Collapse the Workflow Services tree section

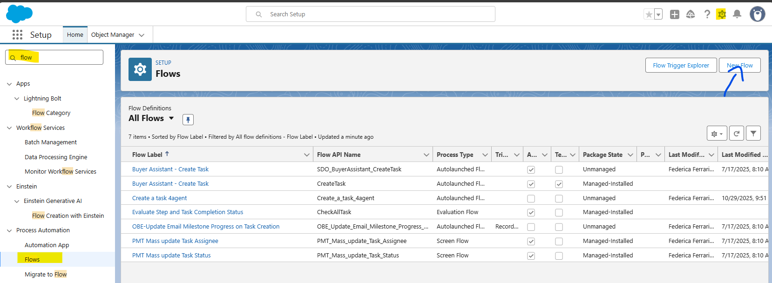click(9, 128)
